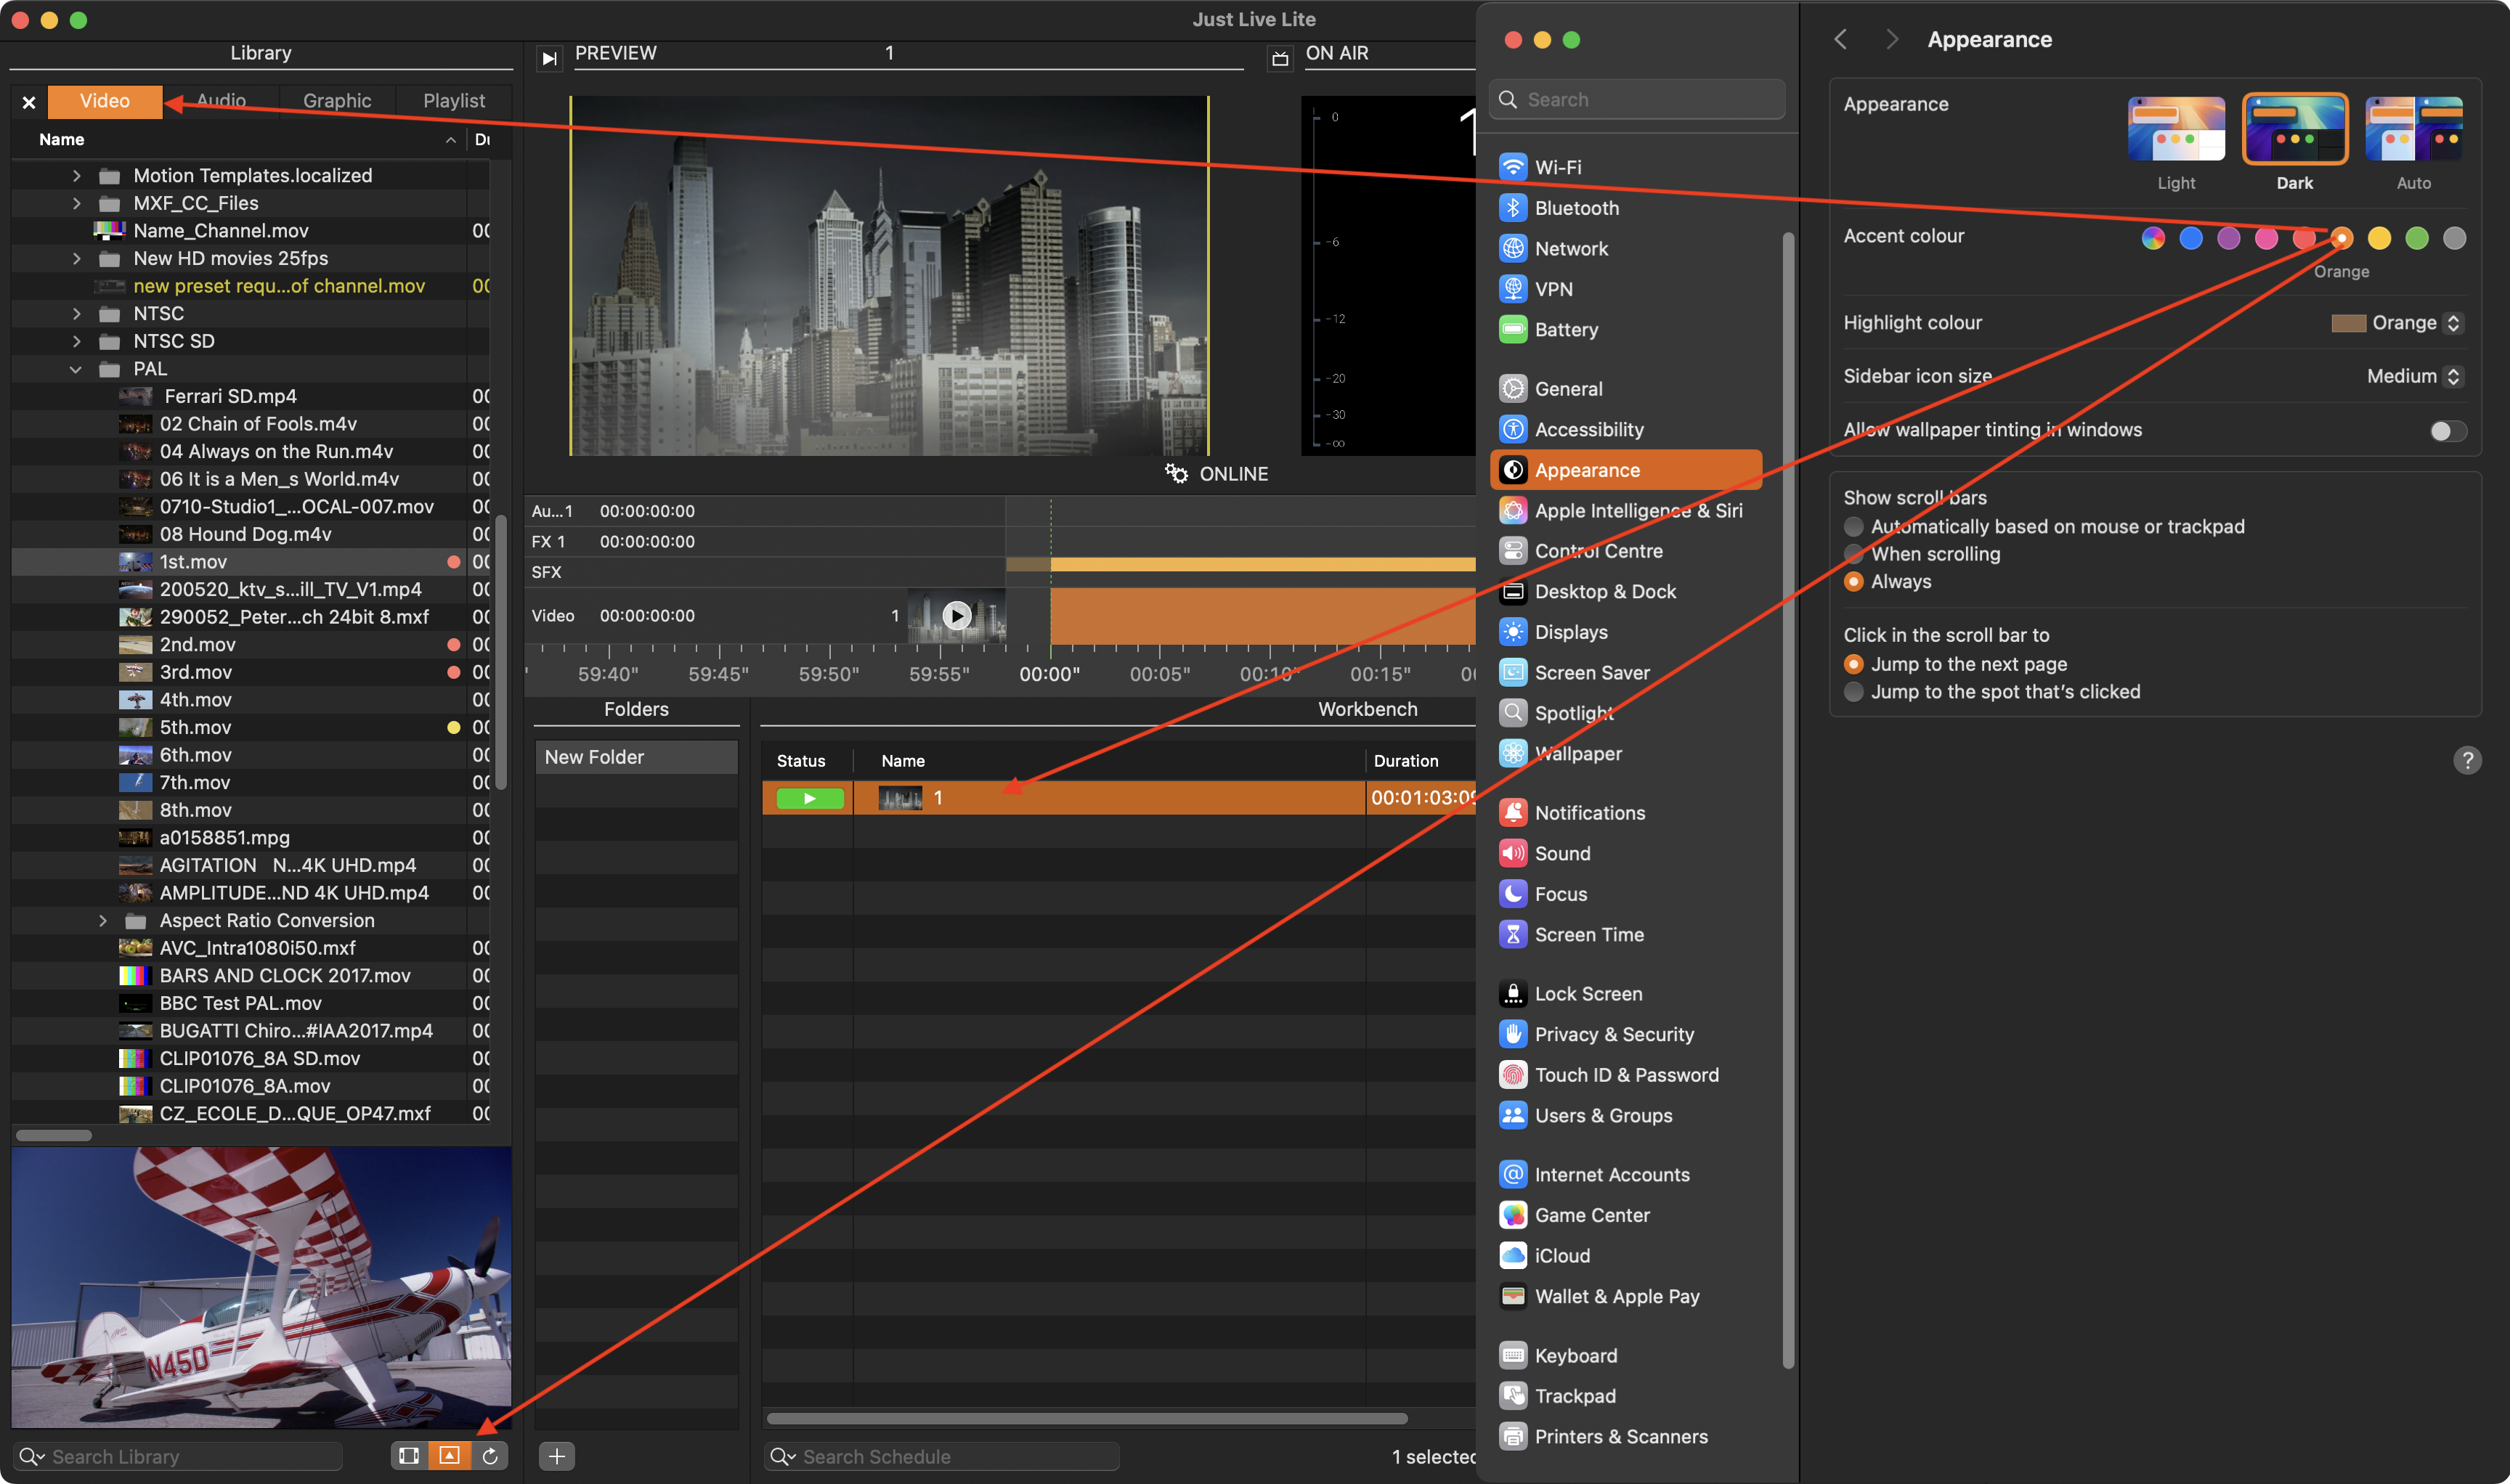Screen dimensions: 2510x1484
Task: Open VPN settings in the sidebar
Action: pos(1625,289)
